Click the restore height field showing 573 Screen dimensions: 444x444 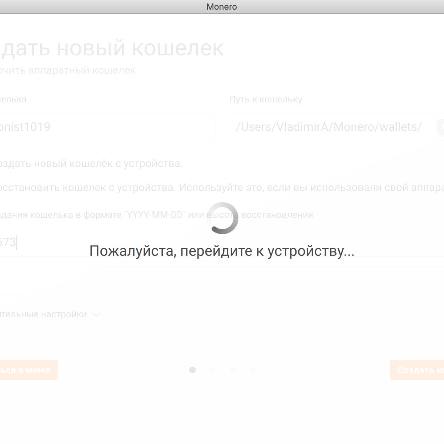[x=222, y=243]
